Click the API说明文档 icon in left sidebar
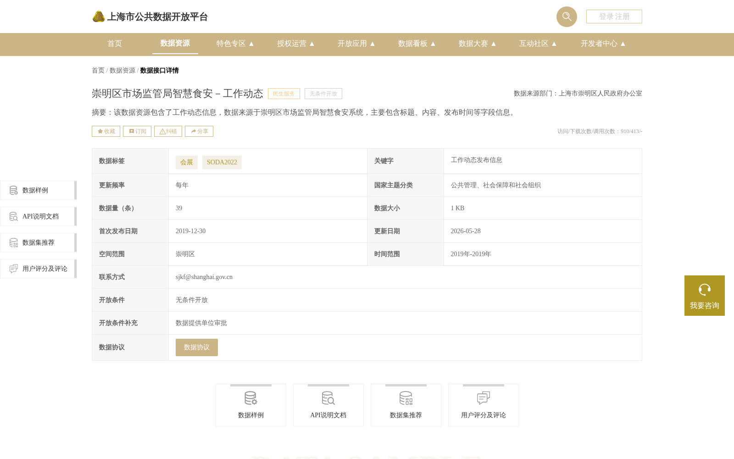This screenshot has width=734, height=459. 14,217
